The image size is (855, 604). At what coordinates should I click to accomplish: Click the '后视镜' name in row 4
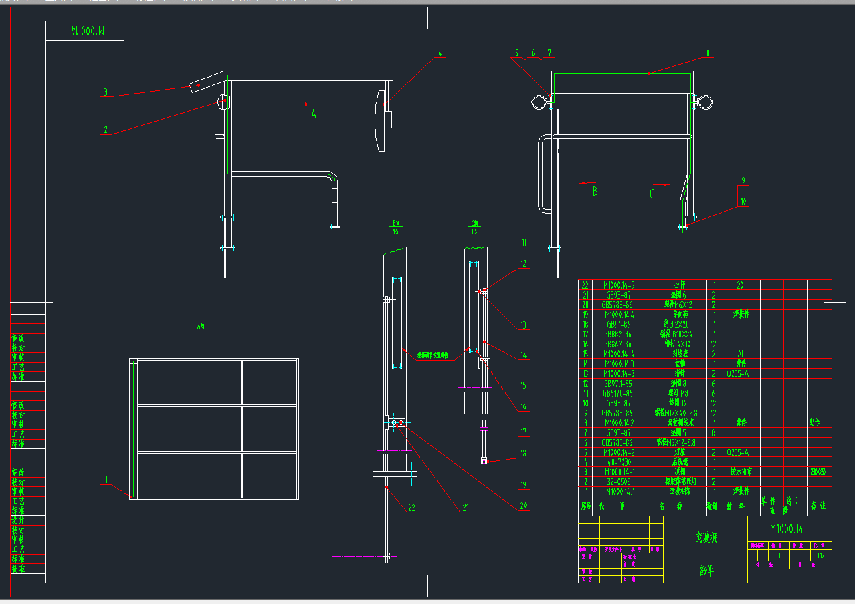679,462
